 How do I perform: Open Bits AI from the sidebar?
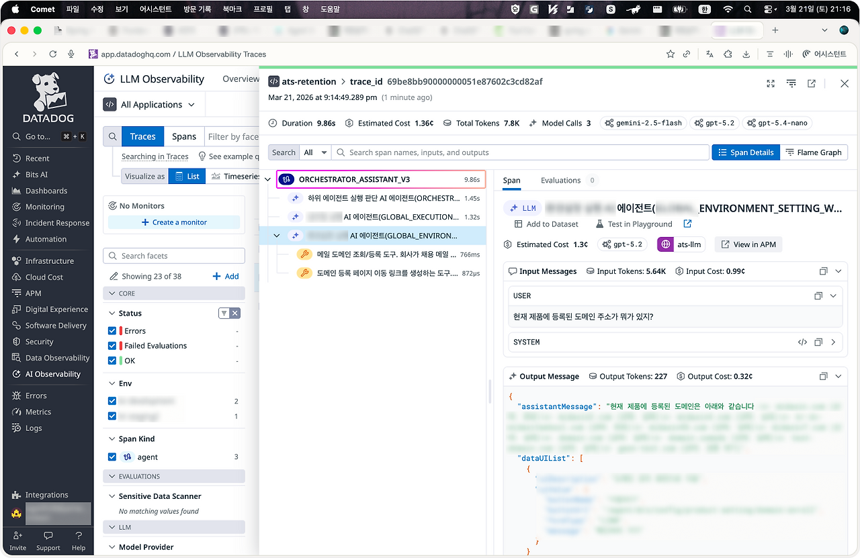coord(36,175)
